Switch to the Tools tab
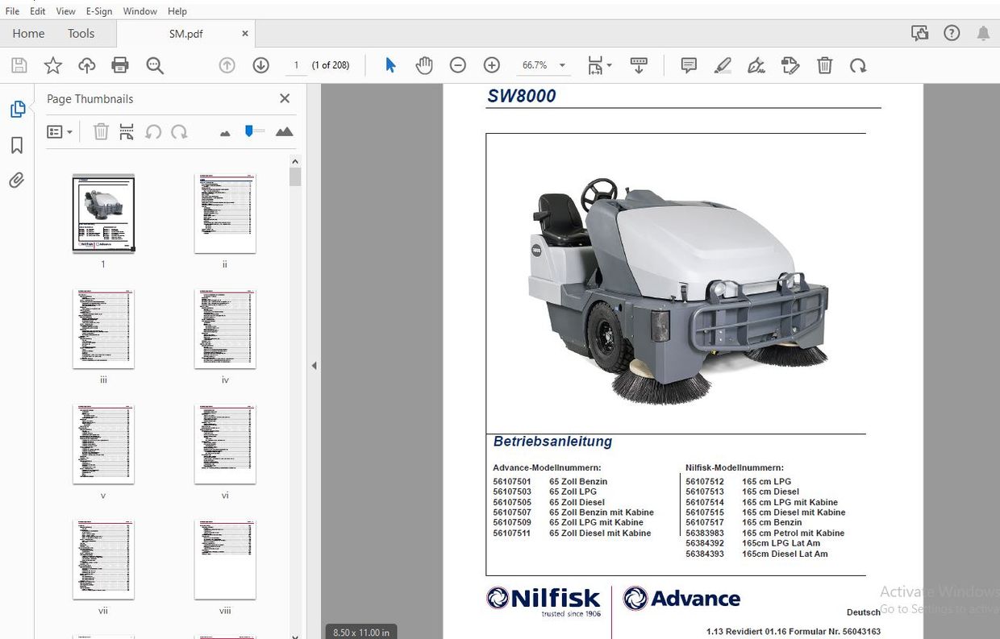This screenshot has width=1000, height=639. point(81,33)
